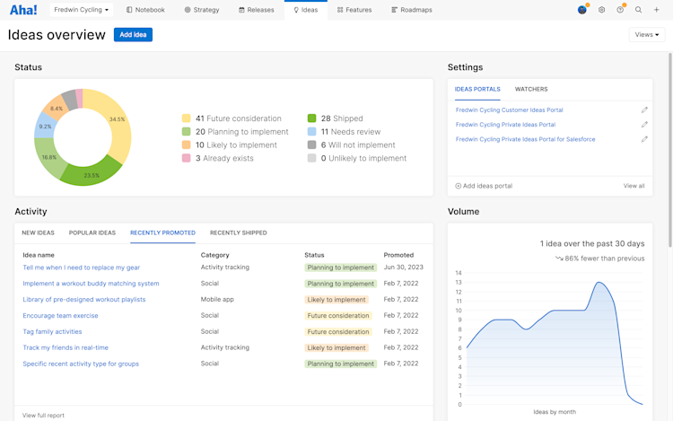Viewport: 673px width, 421px height.
Task: Click the Strategy target icon
Action: pyautogui.click(x=188, y=10)
